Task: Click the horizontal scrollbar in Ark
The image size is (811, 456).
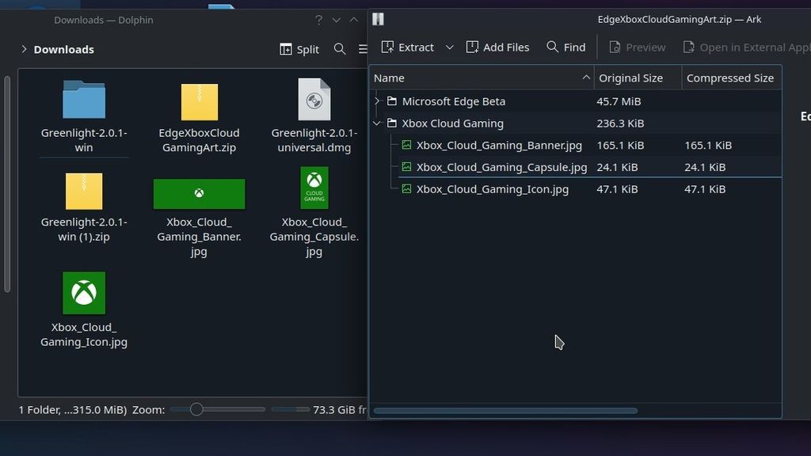Action: [x=507, y=411]
